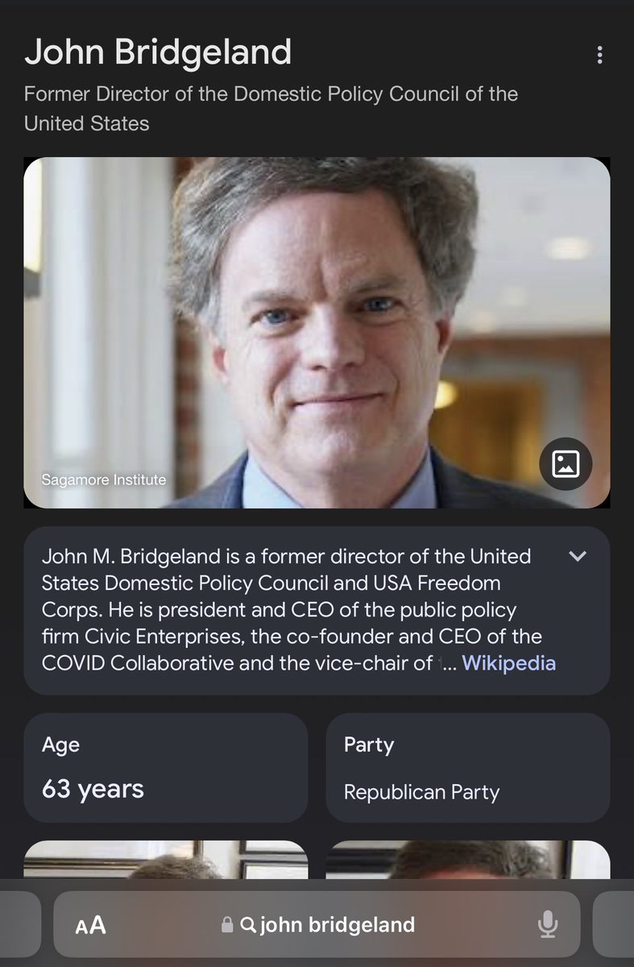Open the three-dot more options menu

pos(599,55)
